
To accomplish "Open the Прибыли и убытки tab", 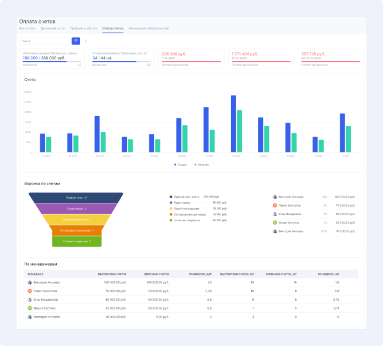I will 84,28.
